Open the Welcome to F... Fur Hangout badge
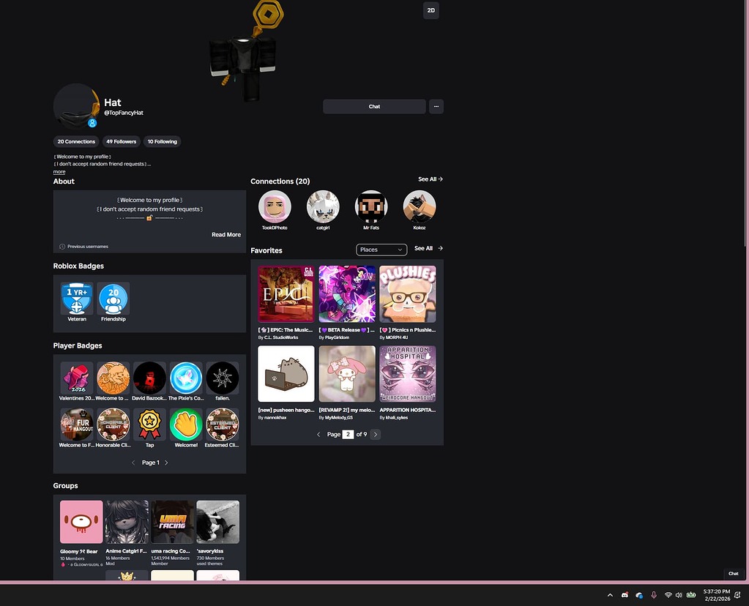 coord(77,424)
